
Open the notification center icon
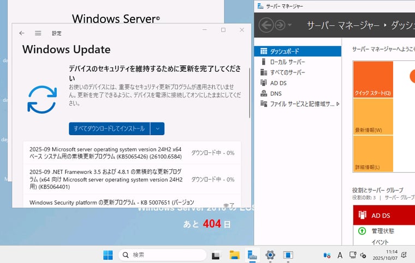tap(404, 255)
